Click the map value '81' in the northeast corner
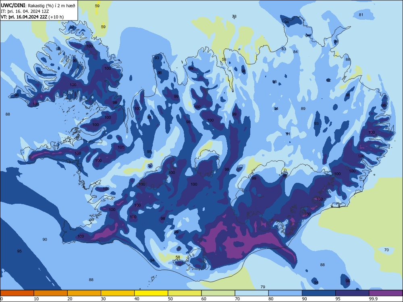The image size is (403, 302). click(x=361, y=15)
